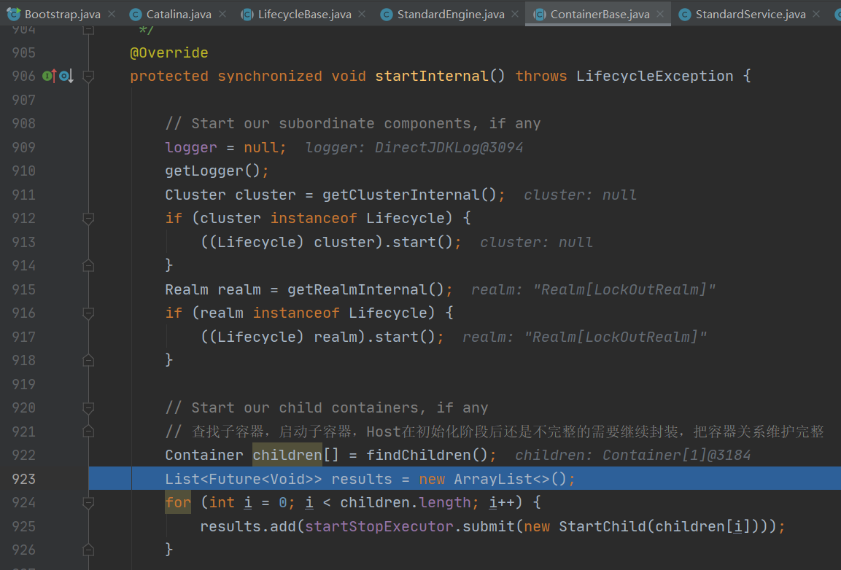Image resolution: width=841 pixels, height=570 pixels.
Task: Click line number 925 in the gutter
Action: click(x=23, y=526)
